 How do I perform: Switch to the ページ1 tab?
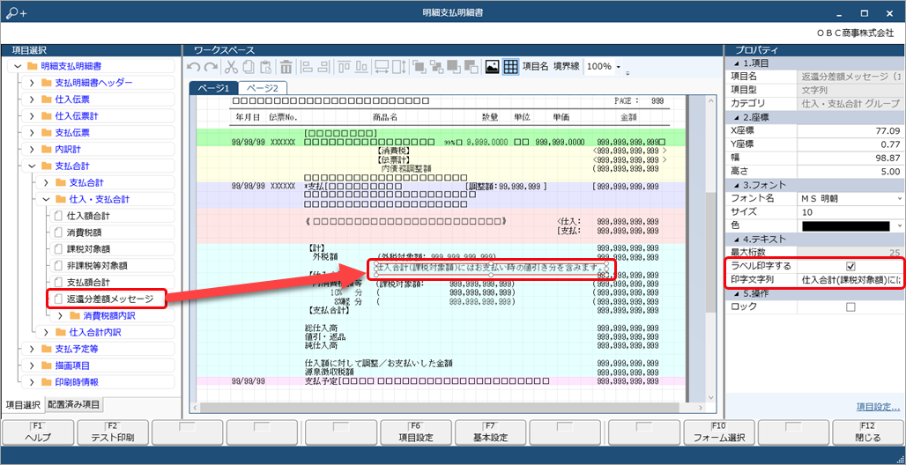coord(214,88)
